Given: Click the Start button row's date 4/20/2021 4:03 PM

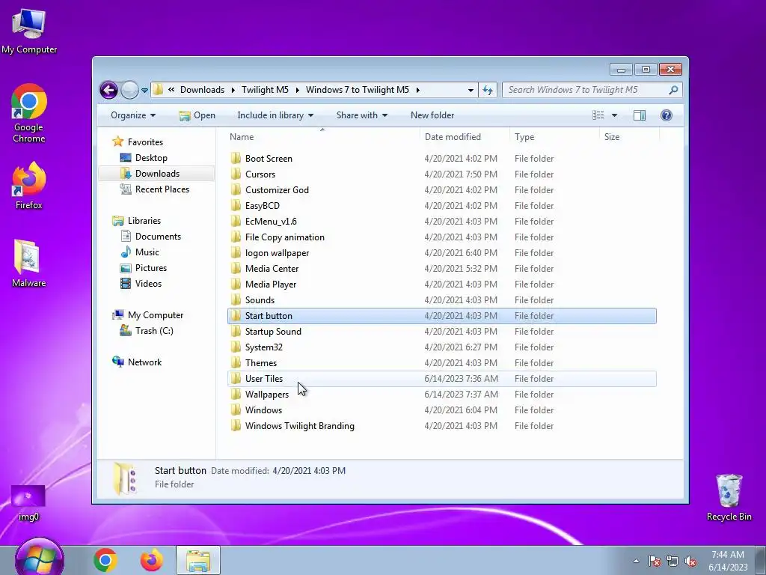Looking at the screenshot, I should pos(461,316).
